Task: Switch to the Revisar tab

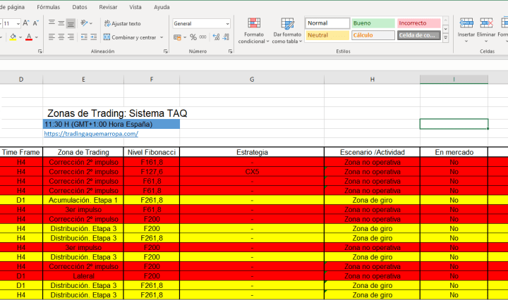Action: 108,6
